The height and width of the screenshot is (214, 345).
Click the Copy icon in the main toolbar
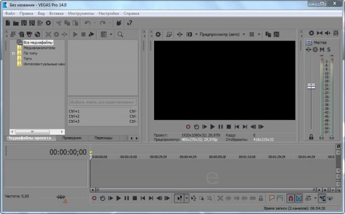click(x=67, y=23)
